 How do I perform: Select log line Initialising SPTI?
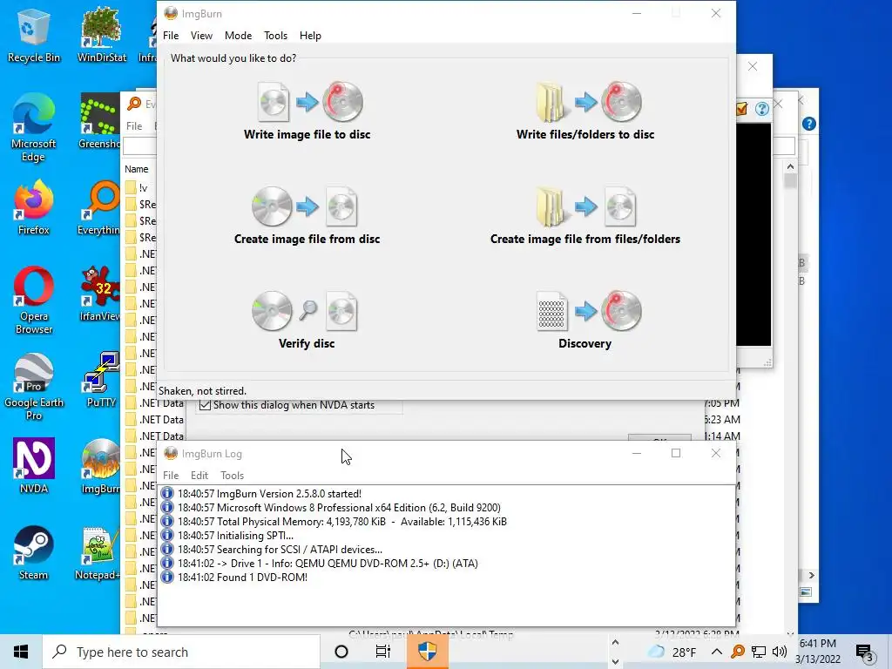pos(235,536)
